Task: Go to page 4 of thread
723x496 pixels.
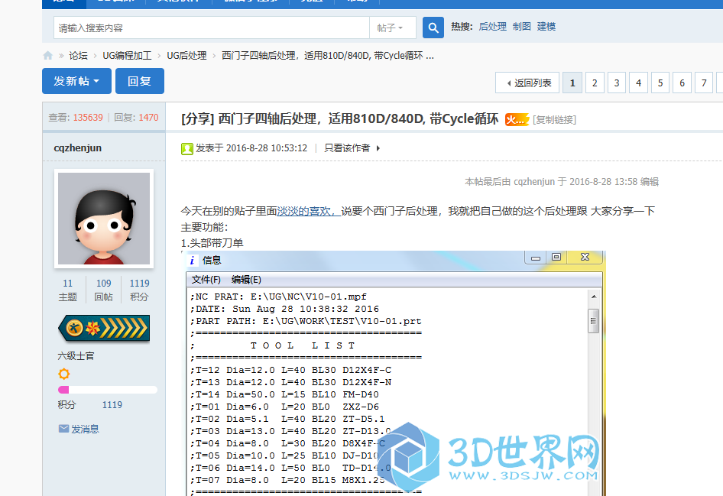Action: click(639, 83)
